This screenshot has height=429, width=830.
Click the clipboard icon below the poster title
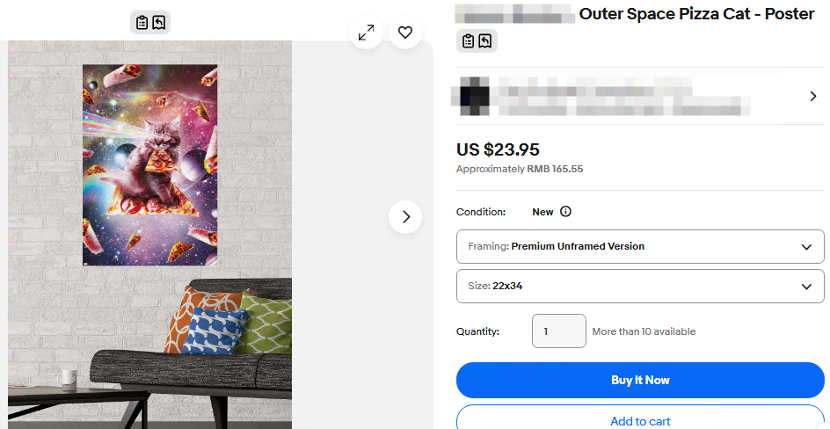468,40
